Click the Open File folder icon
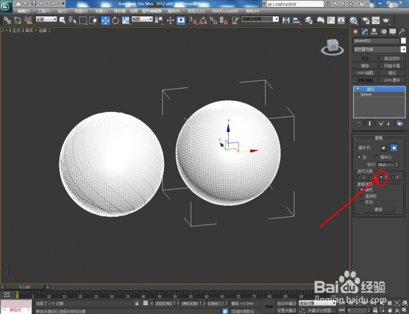 pyautogui.click(x=26, y=4)
